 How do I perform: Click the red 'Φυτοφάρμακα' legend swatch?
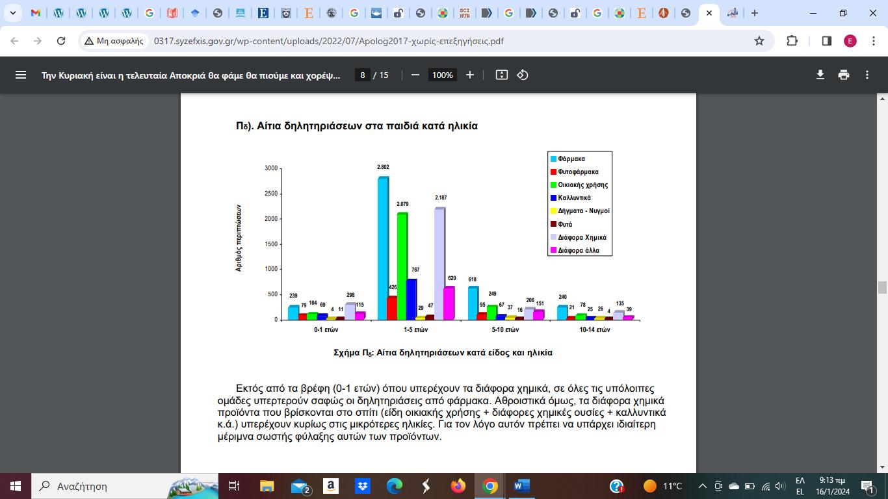point(553,172)
